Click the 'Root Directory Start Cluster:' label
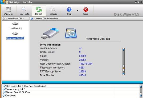Viewport: 143px width, 98px height. coord(55,64)
